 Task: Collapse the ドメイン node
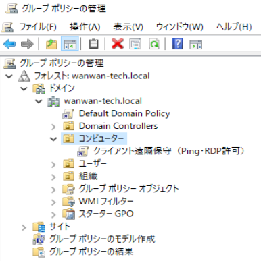pyautogui.click(x=24, y=89)
